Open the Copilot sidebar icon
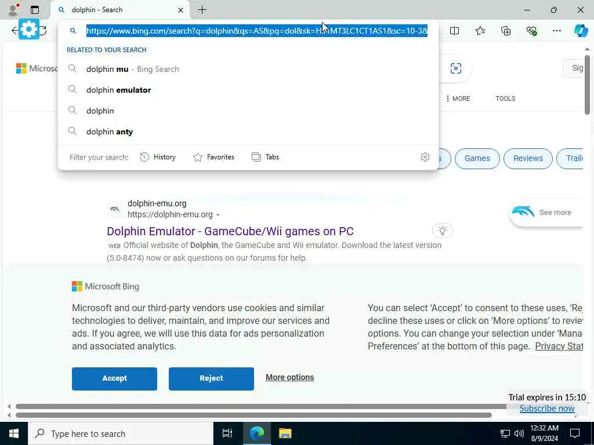The width and height of the screenshot is (594, 445). (x=581, y=31)
